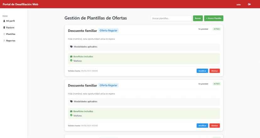Click the green check icon in second card
The image size is (260, 138).
click(71, 115)
